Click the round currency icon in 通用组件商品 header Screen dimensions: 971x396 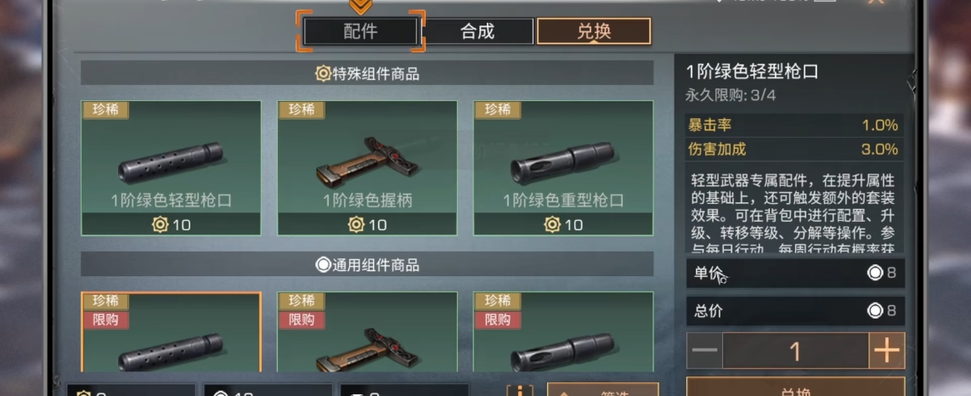point(323,265)
